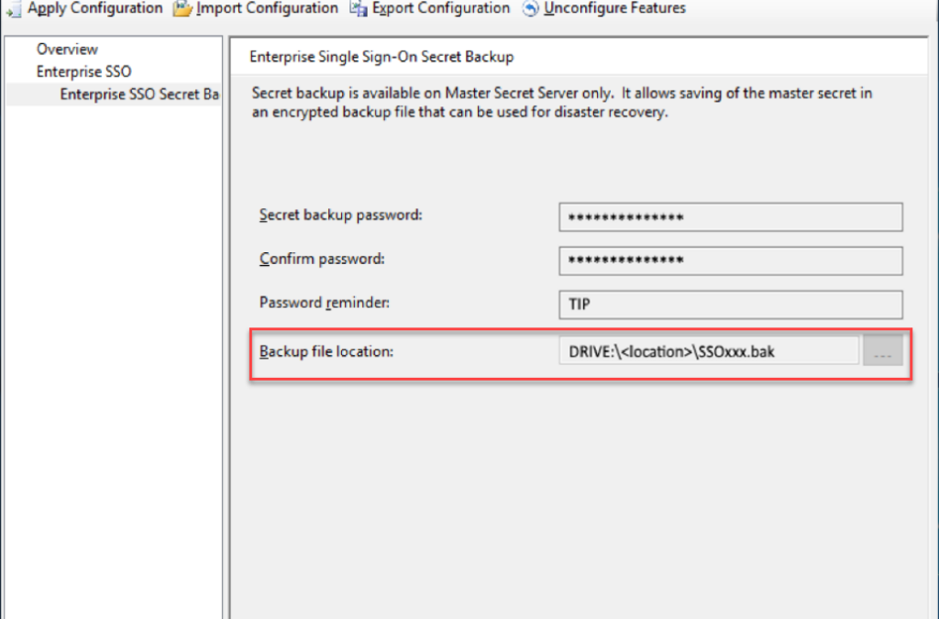This screenshot has height=619, width=939.
Task: Select the Enterprise SSO Secret Backup node
Action: click(x=139, y=94)
